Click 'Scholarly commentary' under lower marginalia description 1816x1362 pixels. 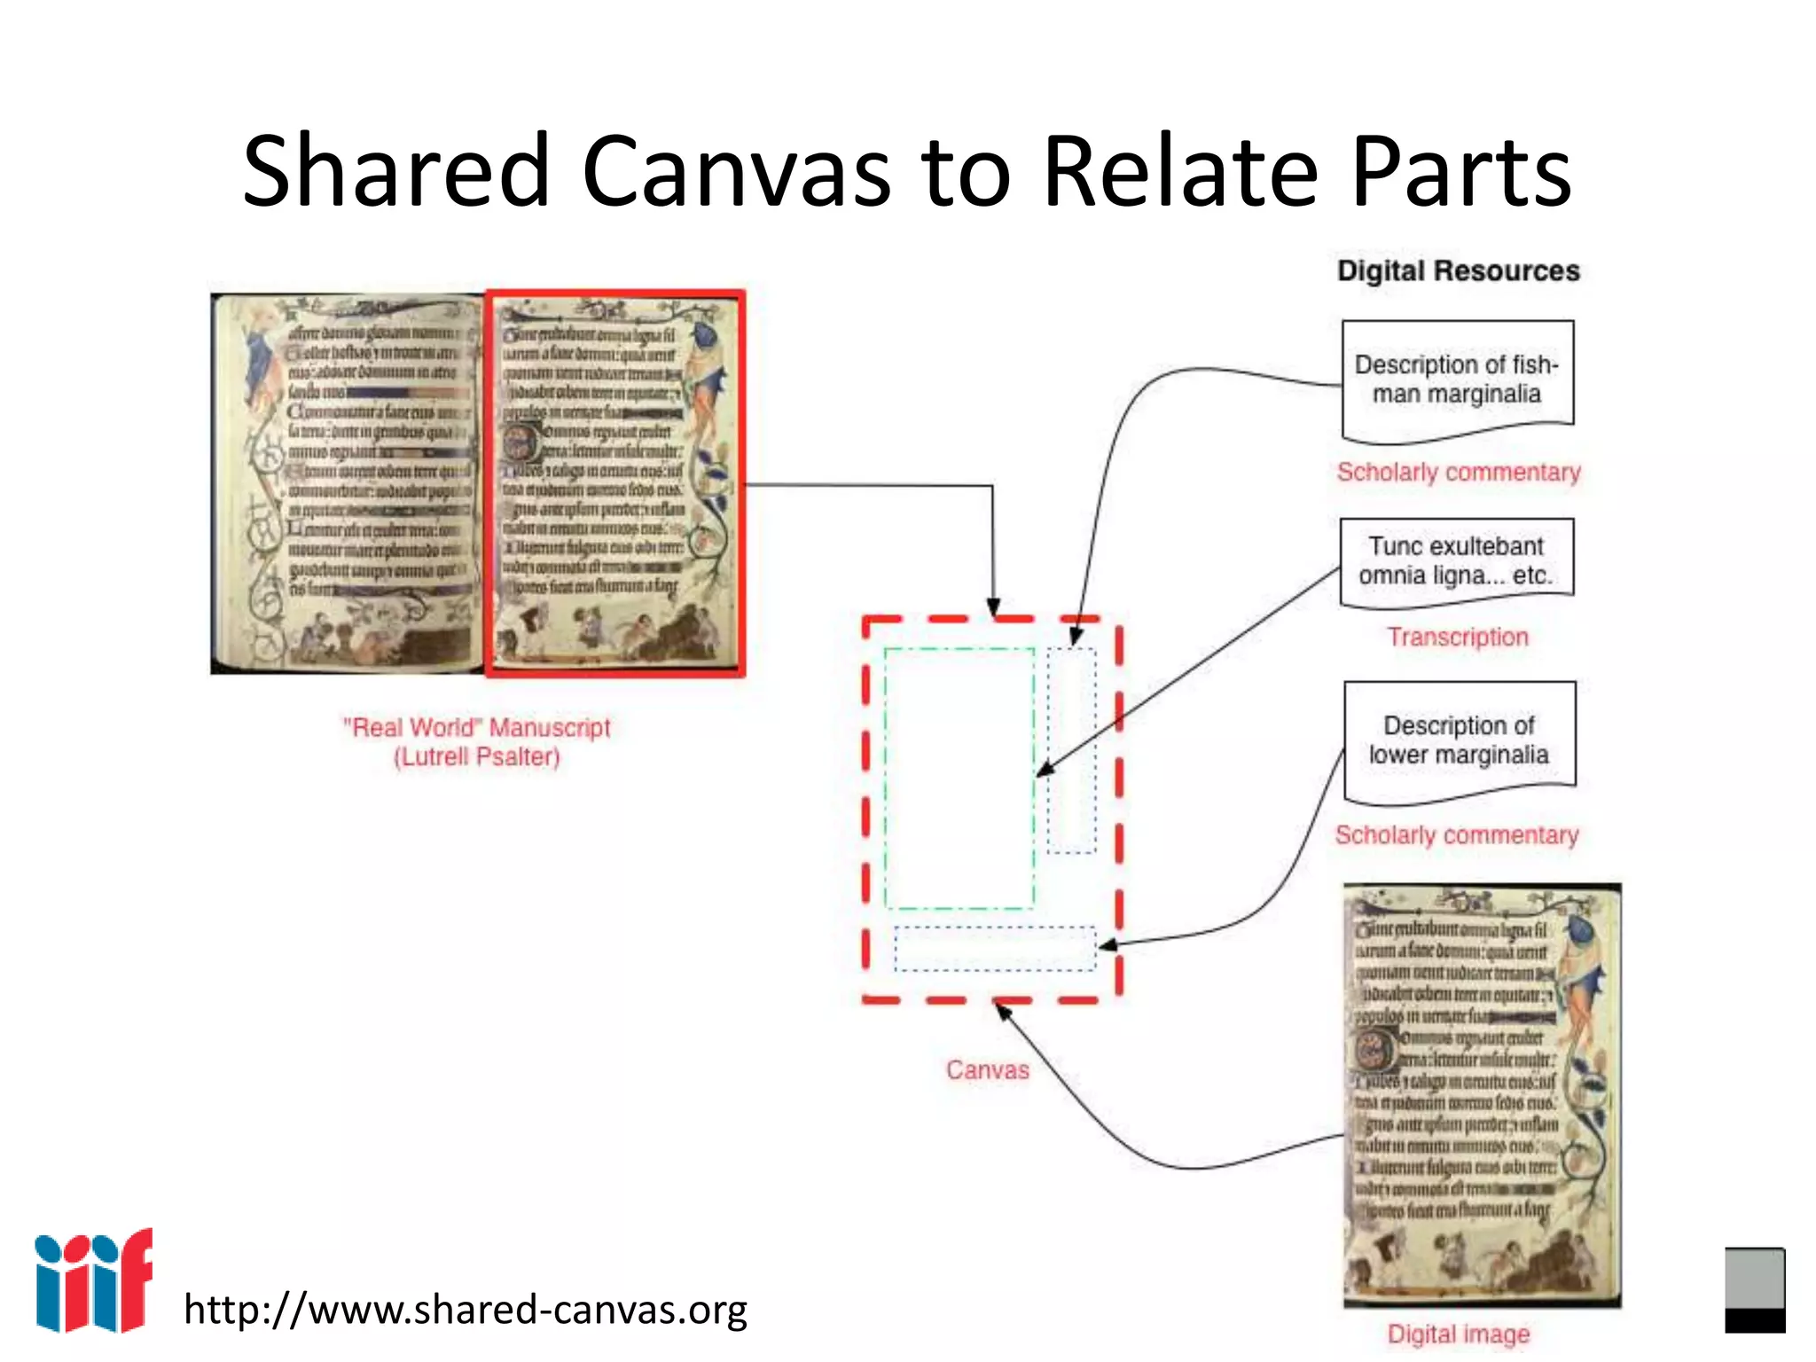click(x=1458, y=835)
